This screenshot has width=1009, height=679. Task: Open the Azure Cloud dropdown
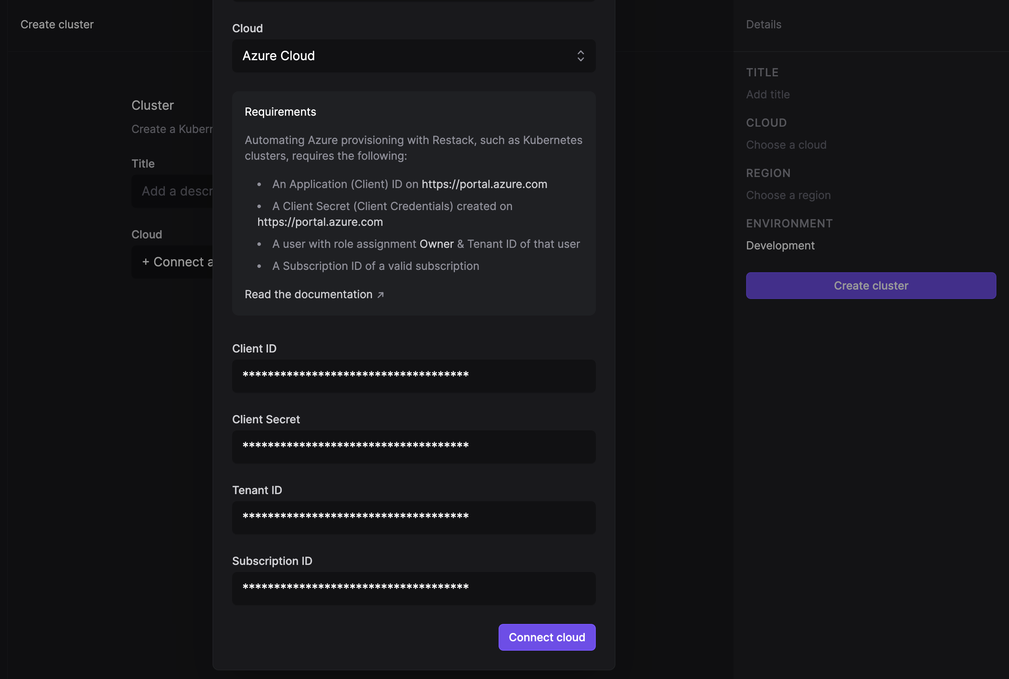click(413, 56)
